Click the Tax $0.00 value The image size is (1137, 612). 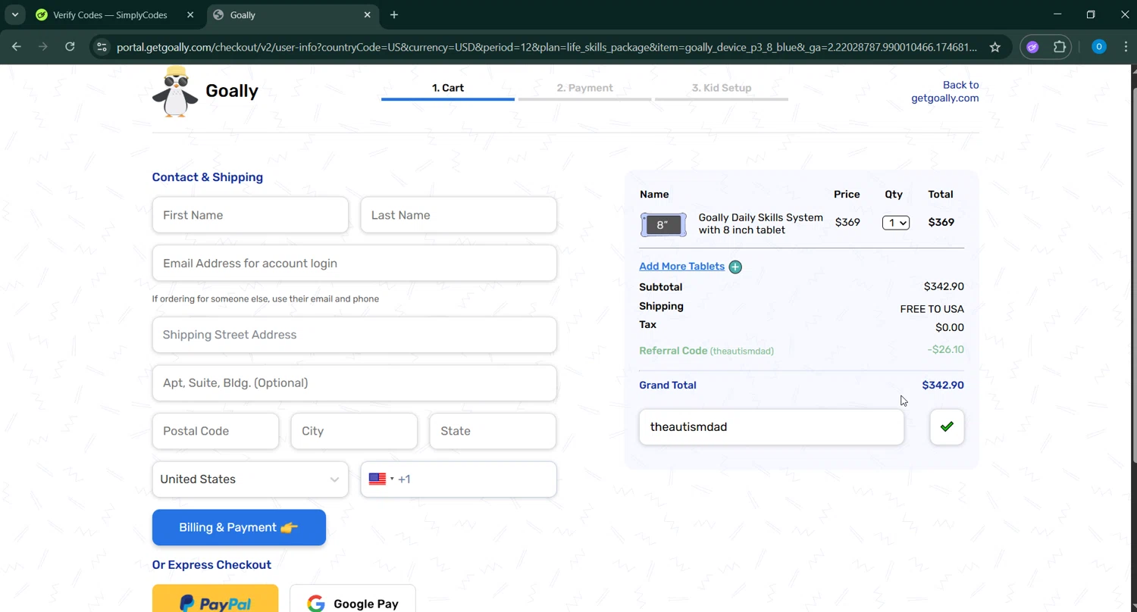(x=950, y=328)
